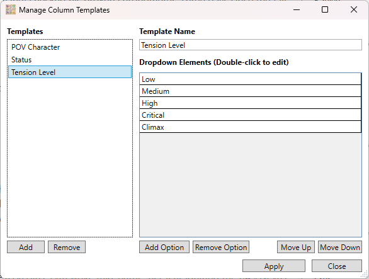Close window with title bar X
369x279 pixels.
click(354, 9)
